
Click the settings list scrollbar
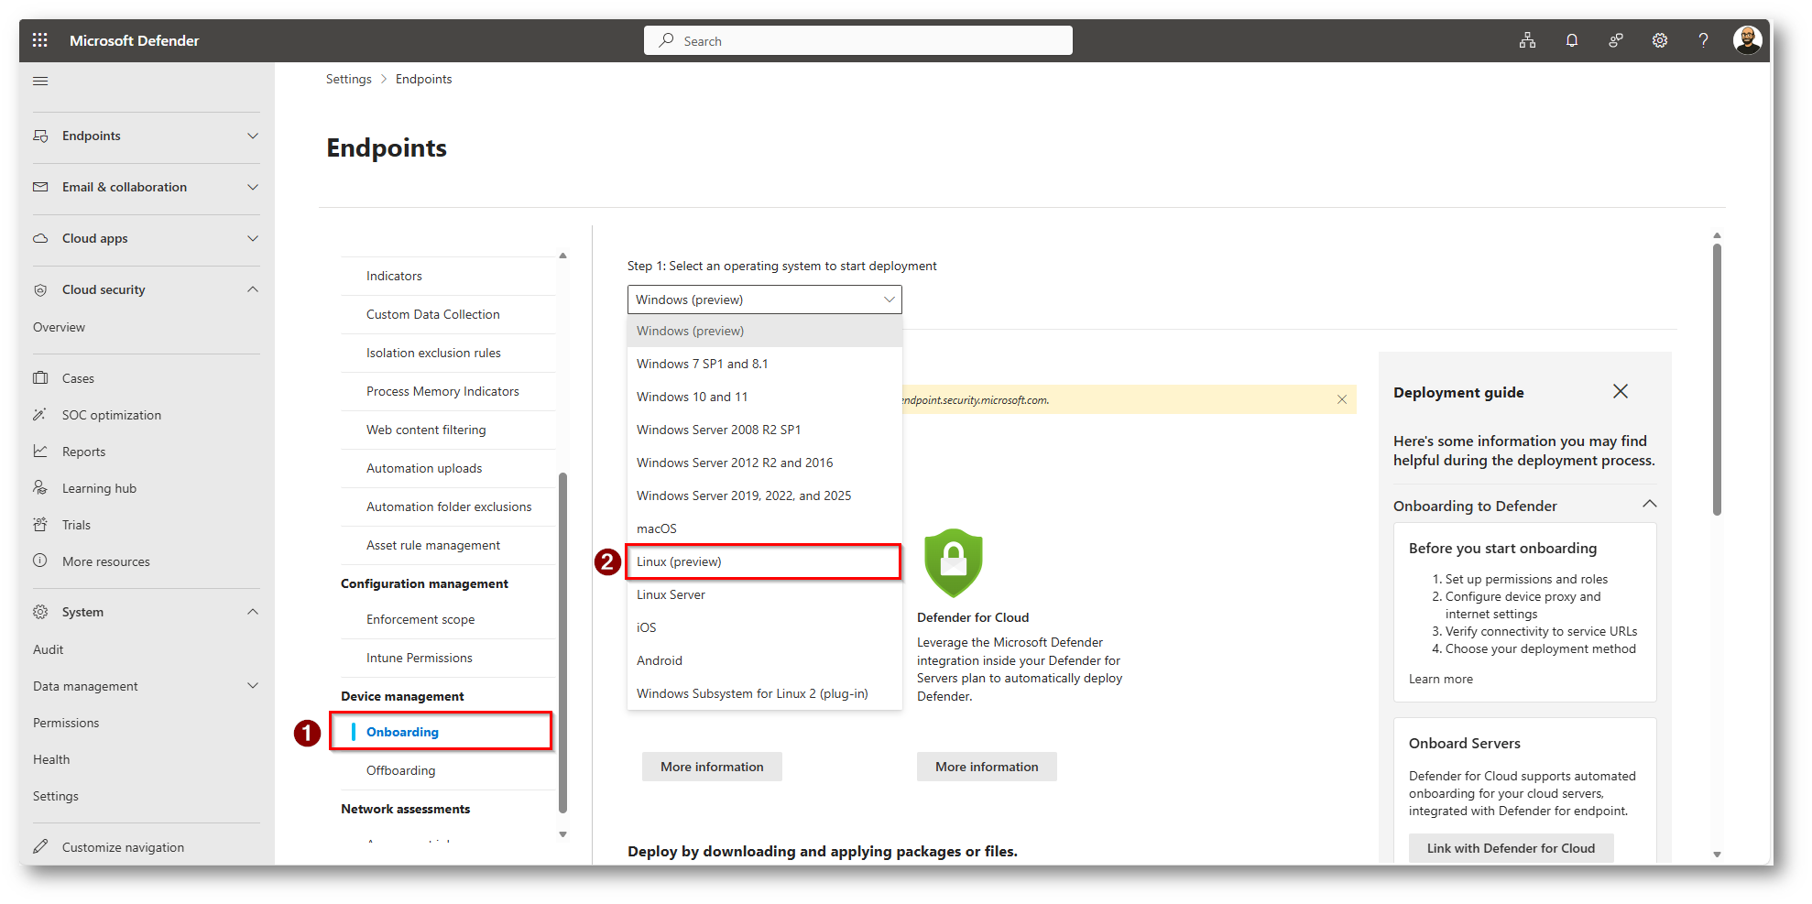click(562, 641)
